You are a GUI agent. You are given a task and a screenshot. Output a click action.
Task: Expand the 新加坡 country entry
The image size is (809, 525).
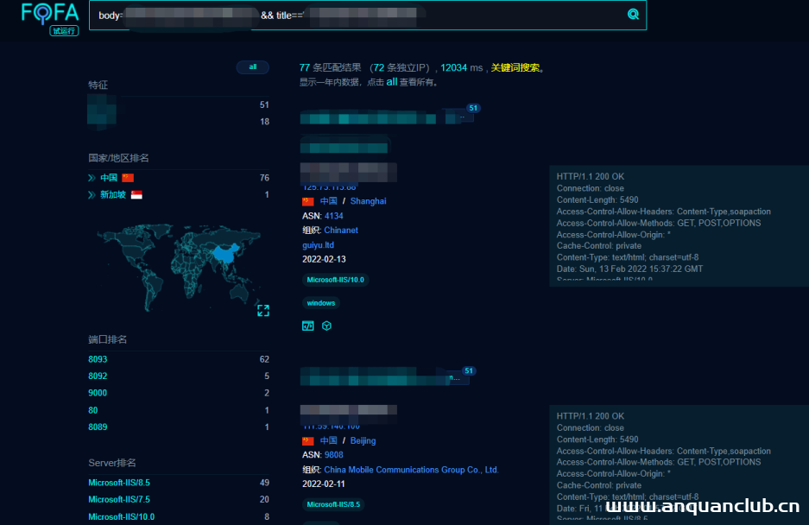[x=92, y=195]
